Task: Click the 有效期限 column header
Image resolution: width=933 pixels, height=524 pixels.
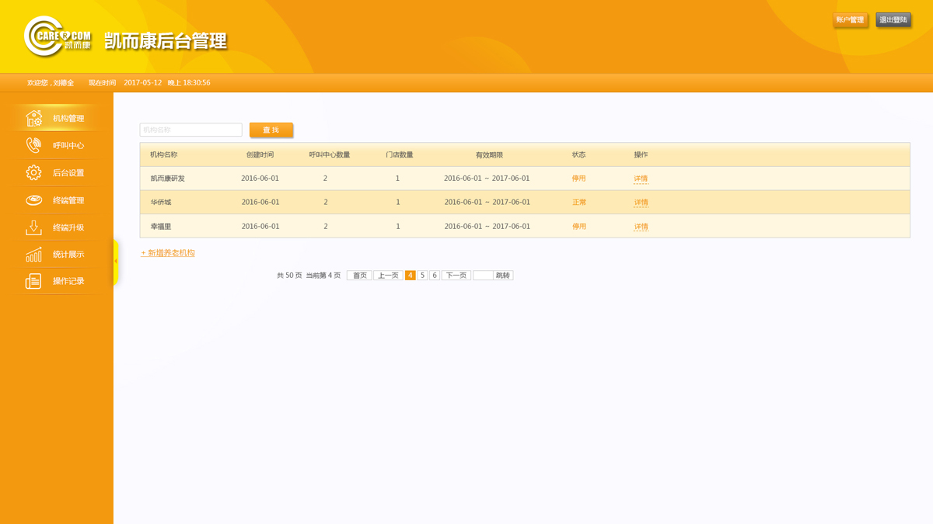Action: [490, 155]
